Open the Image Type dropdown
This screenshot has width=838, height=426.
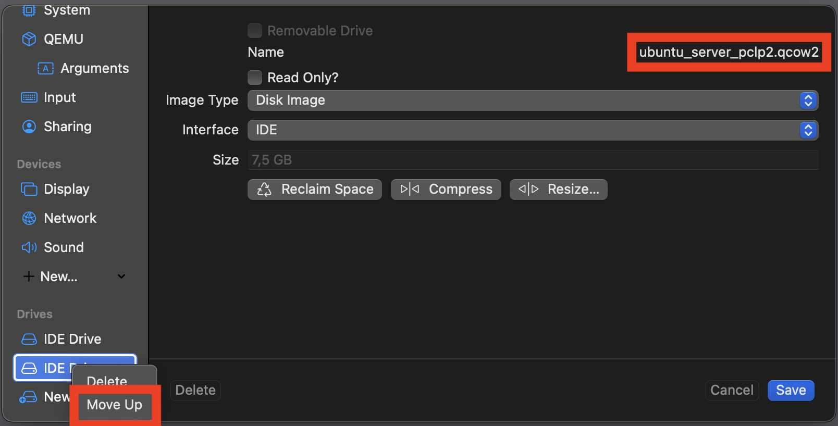pyautogui.click(x=533, y=101)
